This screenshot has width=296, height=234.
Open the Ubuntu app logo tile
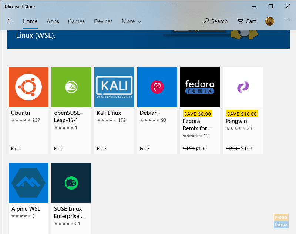(x=28, y=87)
